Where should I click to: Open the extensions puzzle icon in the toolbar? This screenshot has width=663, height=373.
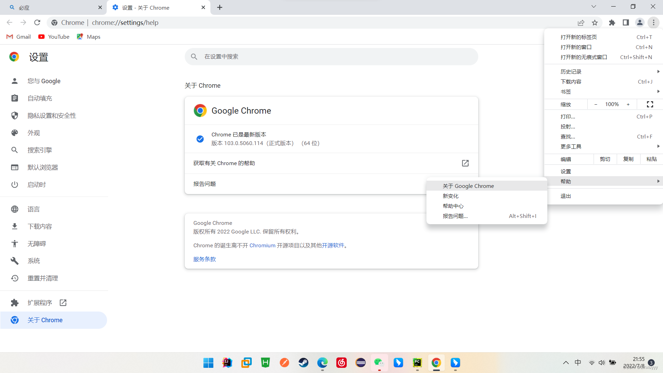pos(612,22)
